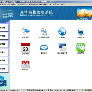This screenshot has width=92, height=92.
Task: Open 修改登录密码 padlock icon
Action: 44,31
